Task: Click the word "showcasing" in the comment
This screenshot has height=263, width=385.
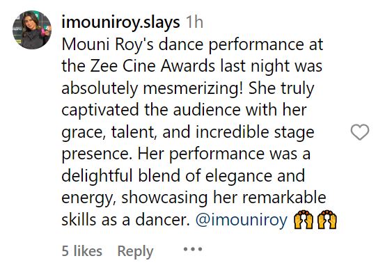Action: [164, 198]
